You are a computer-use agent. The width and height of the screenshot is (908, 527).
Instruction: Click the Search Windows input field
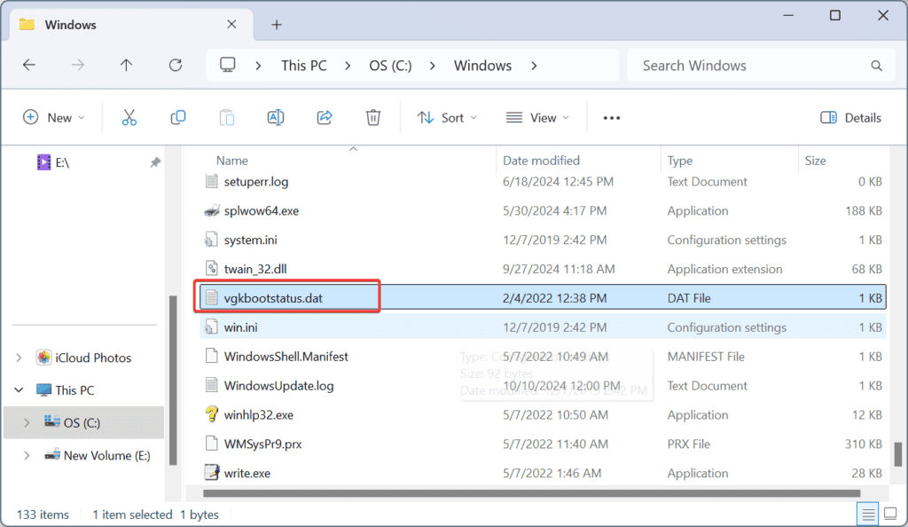pos(761,66)
